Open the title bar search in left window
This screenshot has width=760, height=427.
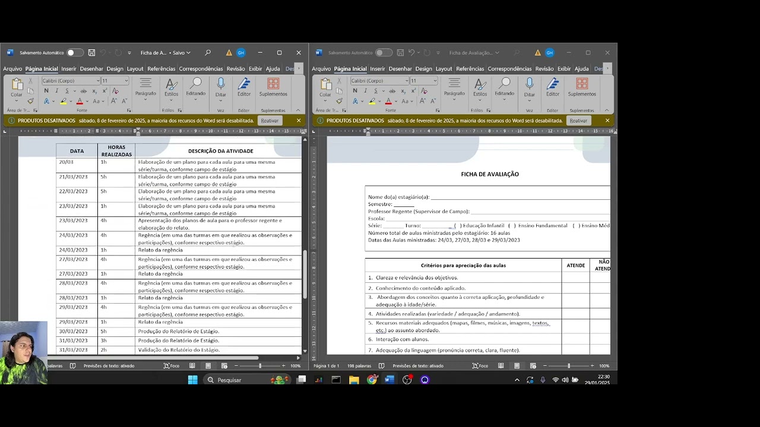click(208, 53)
